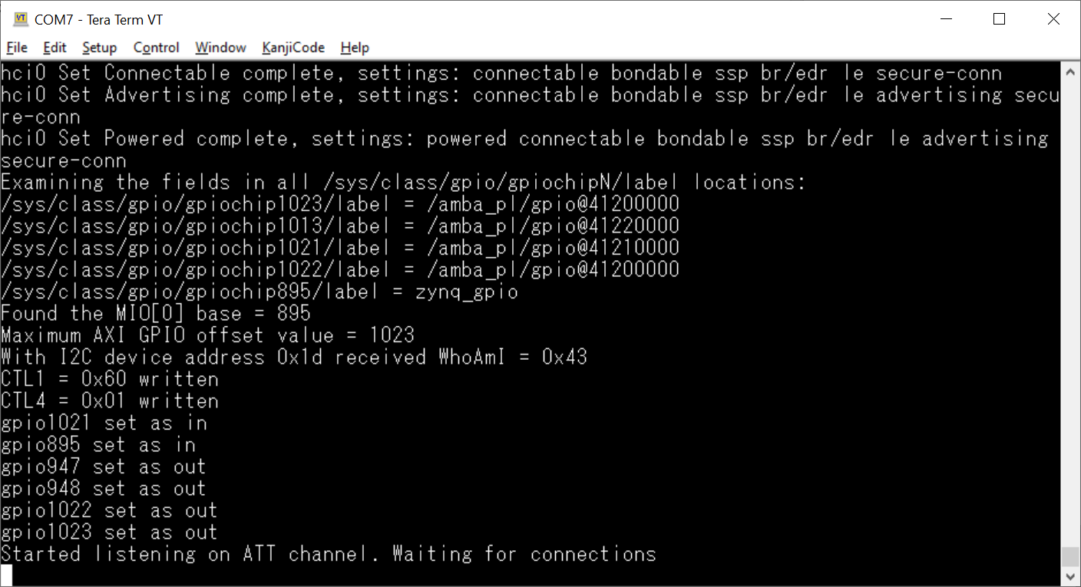
Task: Open the Setup menu
Action: tap(100, 48)
